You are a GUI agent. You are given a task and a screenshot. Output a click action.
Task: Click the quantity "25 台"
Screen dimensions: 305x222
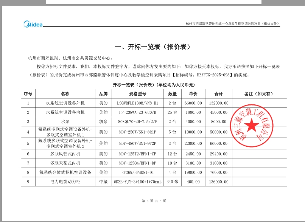[172, 112]
